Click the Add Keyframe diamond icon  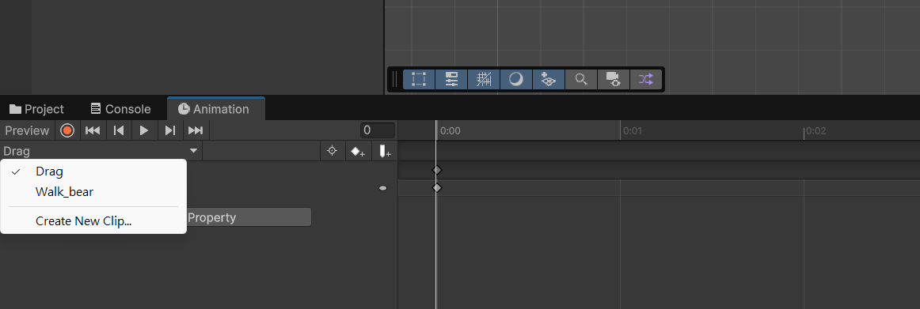pyautogui.click(x=358, y=151)
